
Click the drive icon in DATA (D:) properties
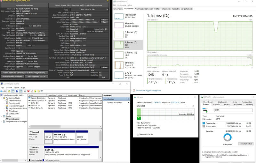click(x=205, y=110)
